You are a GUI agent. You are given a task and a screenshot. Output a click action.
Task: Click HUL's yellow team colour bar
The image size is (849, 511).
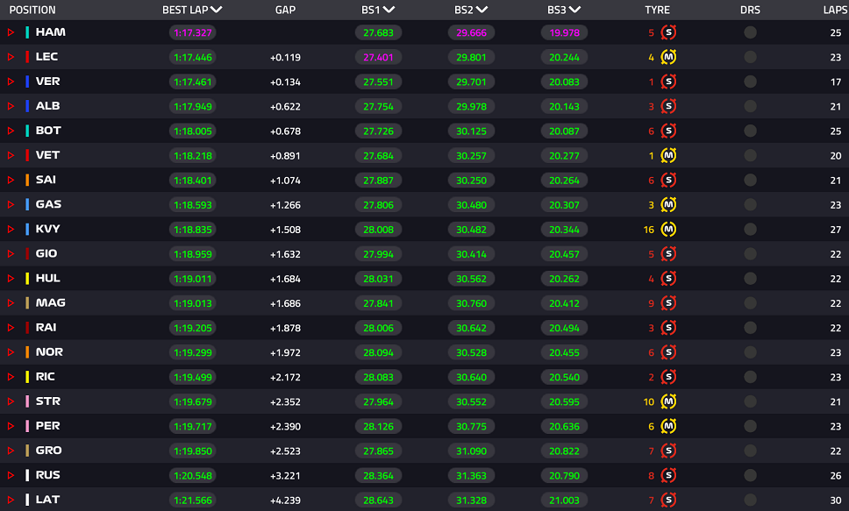click(27, 279)
